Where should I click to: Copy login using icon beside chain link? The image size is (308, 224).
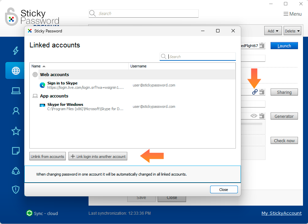tap(262, 92)
